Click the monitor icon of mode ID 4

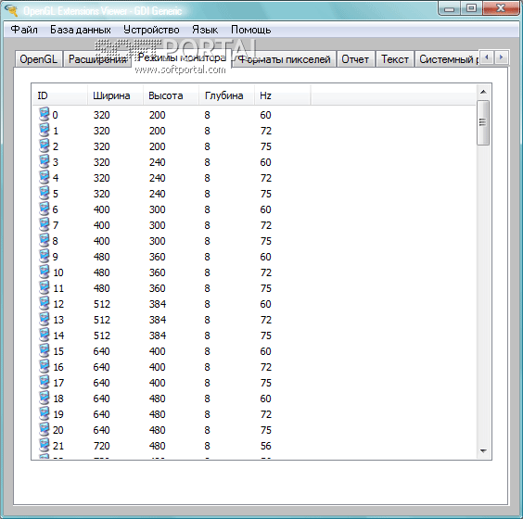coord(44,177)
